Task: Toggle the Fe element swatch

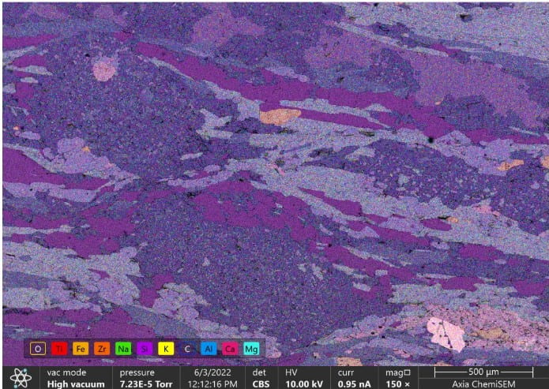Action: point(81,348)
